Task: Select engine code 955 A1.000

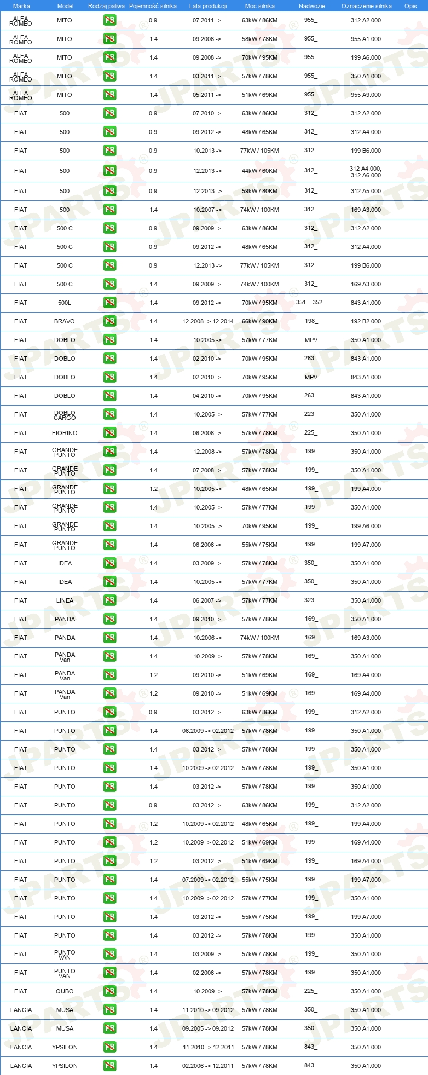Action: (x=366, y=39)
